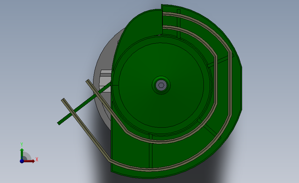Select the hex socket screw at bowl center
Image resolution: width=299 pixels, height=183 pixels.
(x=161, y=85)
